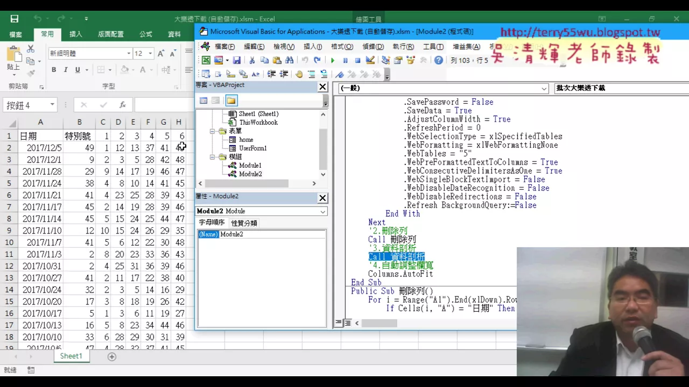The image size is (689, 387).
Task: Open the procedure dropdown 批次大樂透下載
Action: pos(622,88)
